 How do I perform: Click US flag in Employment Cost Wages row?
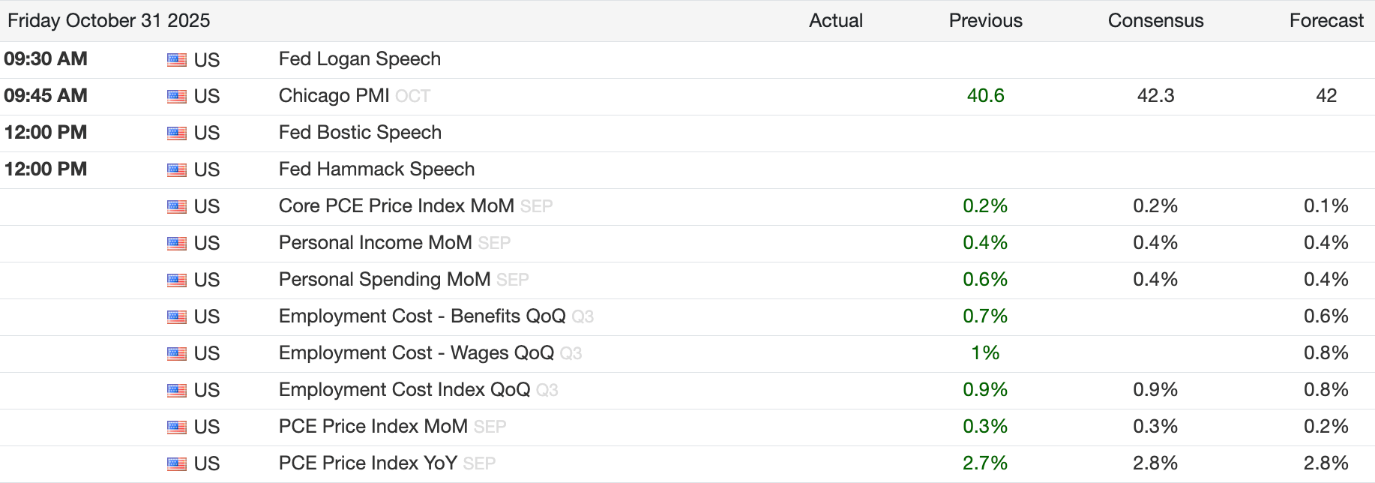[177, 354]
